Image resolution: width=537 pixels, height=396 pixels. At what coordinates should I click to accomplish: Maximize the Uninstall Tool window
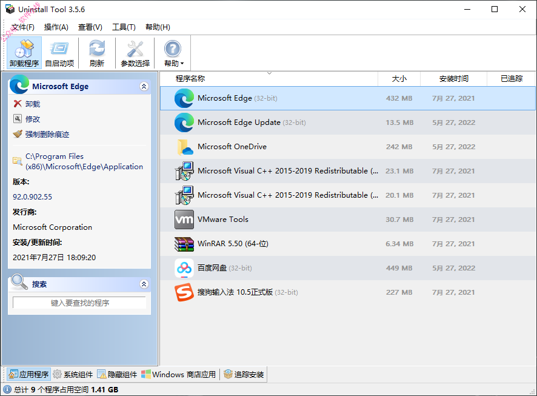click(495, 9)
